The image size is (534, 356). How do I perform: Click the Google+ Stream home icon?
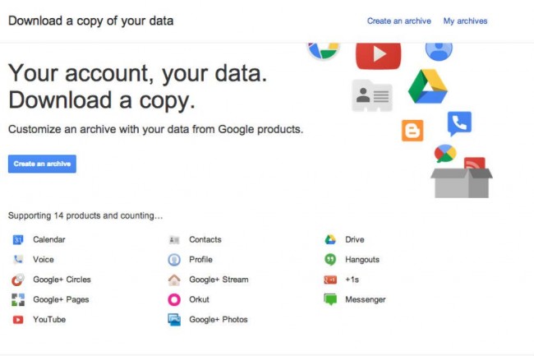(x=173, y=280)
